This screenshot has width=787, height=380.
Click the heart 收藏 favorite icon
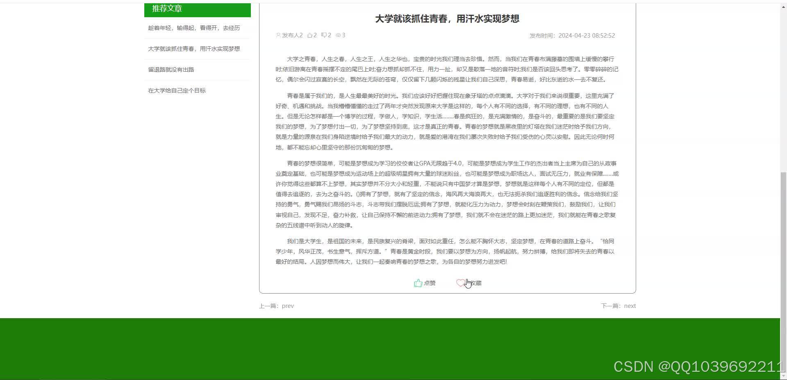460,283
